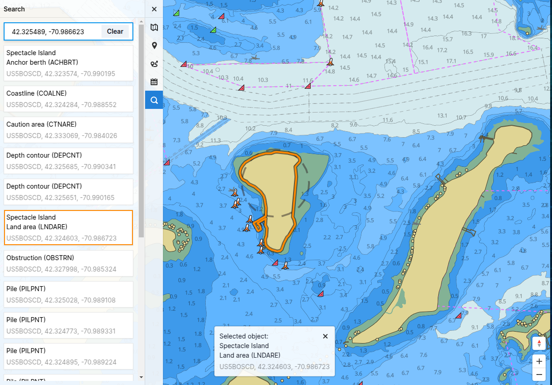The height and width of the screenshot is (385, 552).
Task: Pick the Spectacle Island Land area result
Action: pos(68,227)
